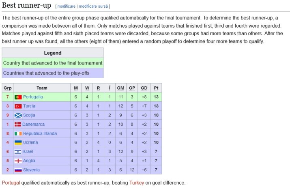Click the Denmark flag icon
290x189 pixels.
17,124
